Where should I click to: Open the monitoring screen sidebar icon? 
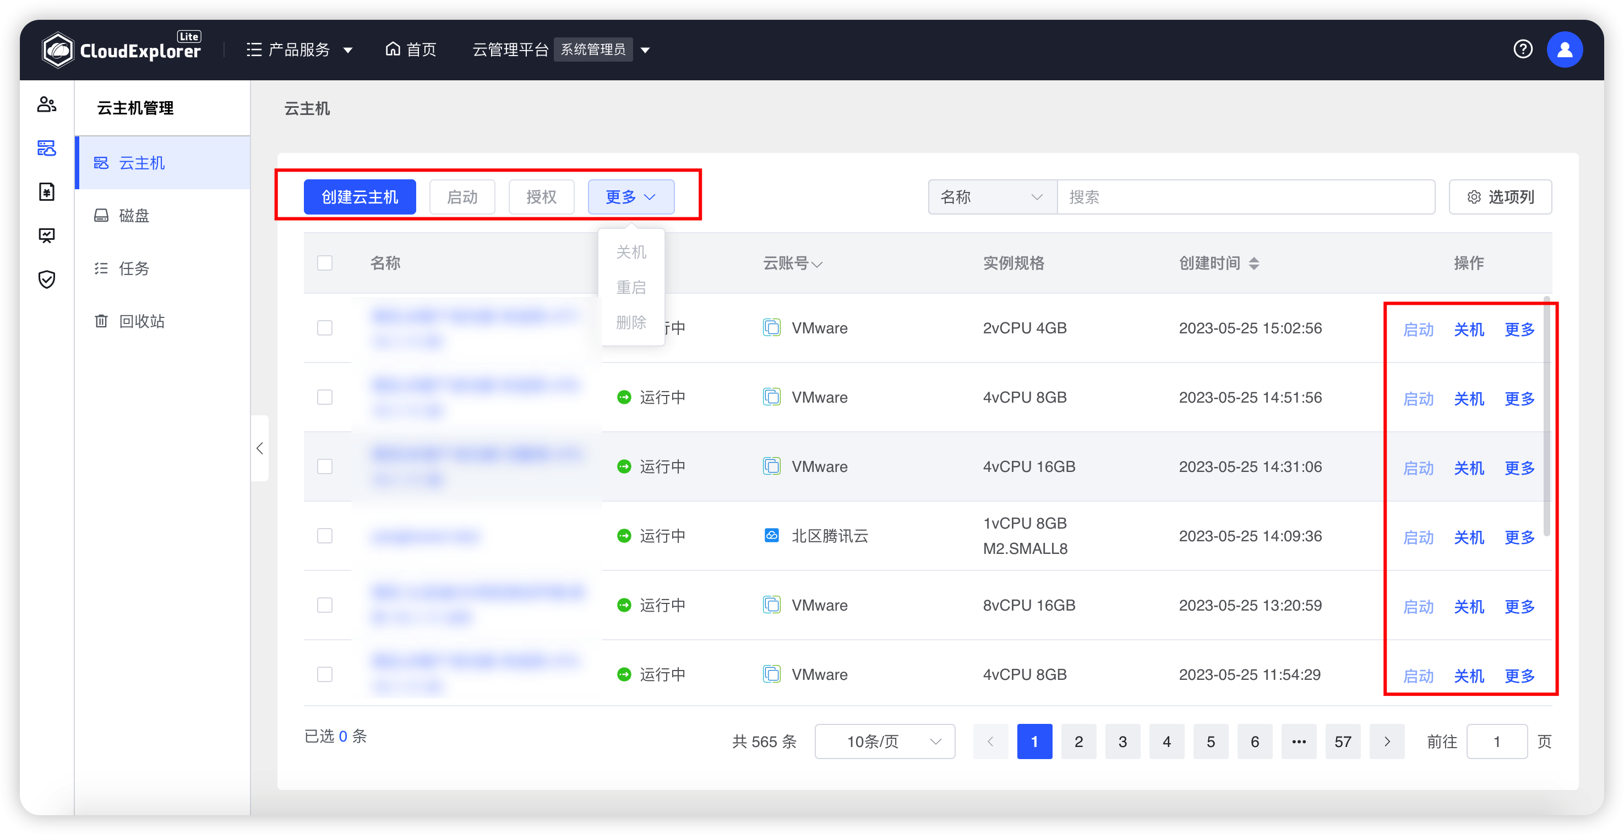pos(47,235)
